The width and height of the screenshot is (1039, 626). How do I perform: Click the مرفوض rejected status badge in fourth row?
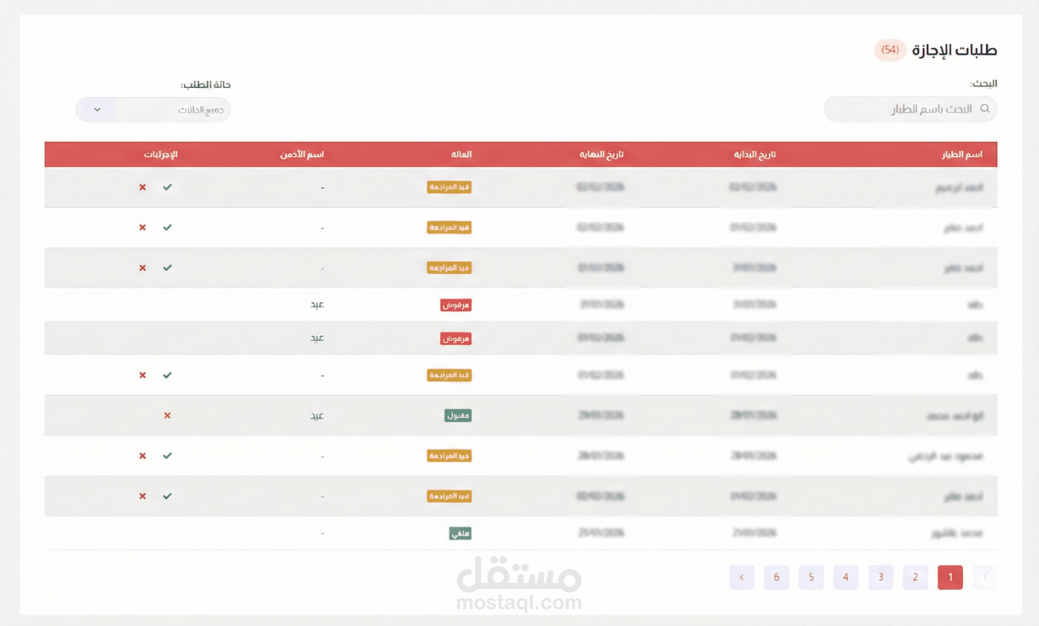click(x=456, y=305)
